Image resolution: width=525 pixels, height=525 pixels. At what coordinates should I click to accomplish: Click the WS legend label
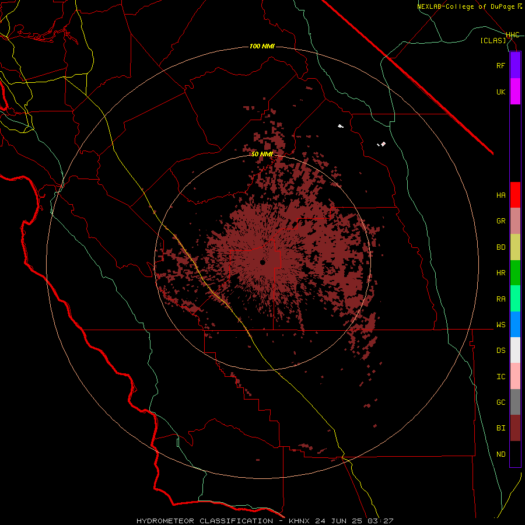501,325
